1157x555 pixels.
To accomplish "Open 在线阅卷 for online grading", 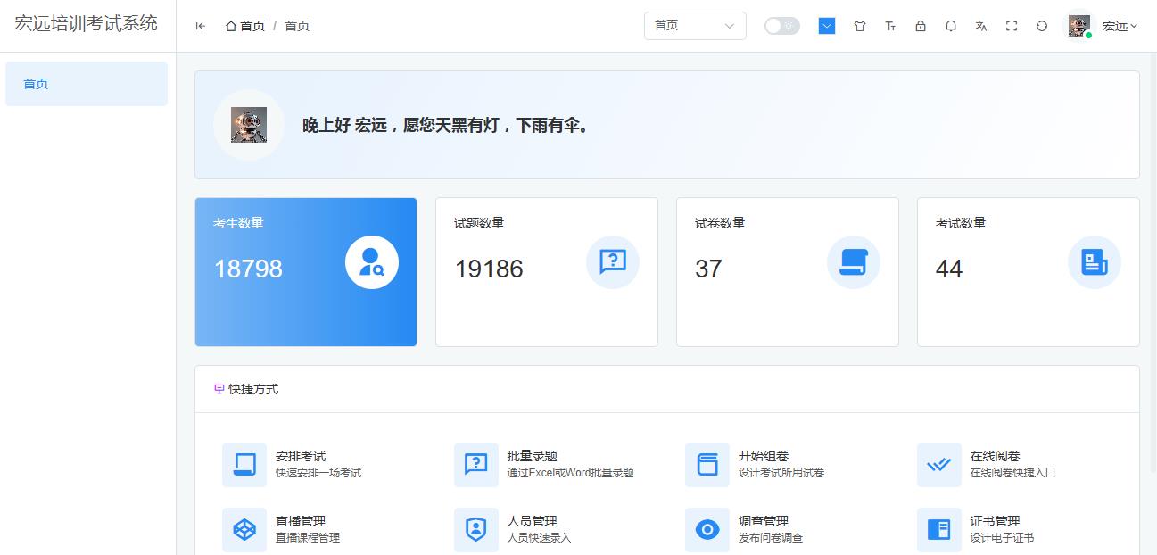I will pyautogui.click(x=938, y=464).
